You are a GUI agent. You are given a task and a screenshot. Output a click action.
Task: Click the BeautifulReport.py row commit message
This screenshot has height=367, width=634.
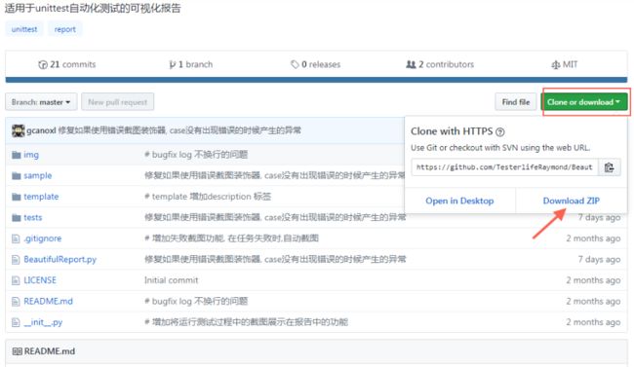[275, 260]
